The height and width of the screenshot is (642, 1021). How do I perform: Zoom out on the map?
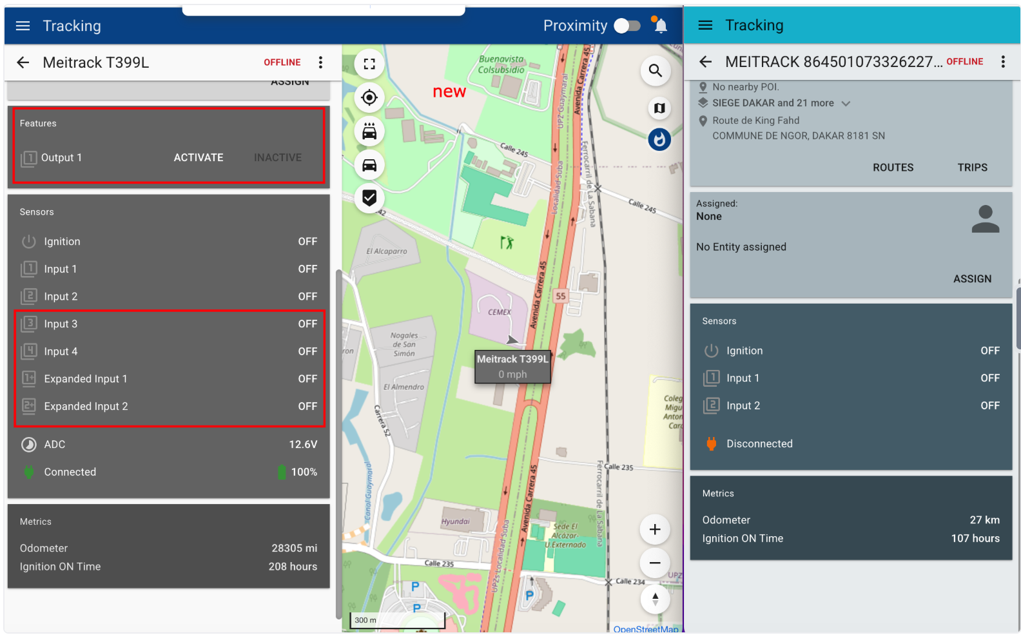(655, 563)
